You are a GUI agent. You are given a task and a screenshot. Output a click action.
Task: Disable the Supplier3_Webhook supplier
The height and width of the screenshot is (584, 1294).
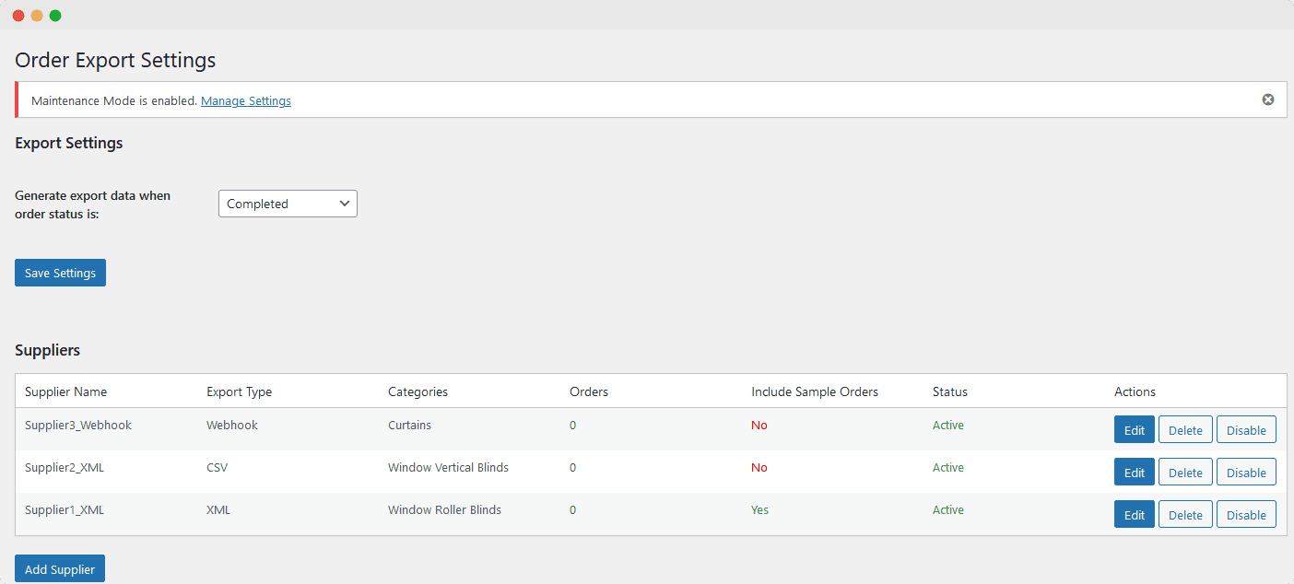1246,430
